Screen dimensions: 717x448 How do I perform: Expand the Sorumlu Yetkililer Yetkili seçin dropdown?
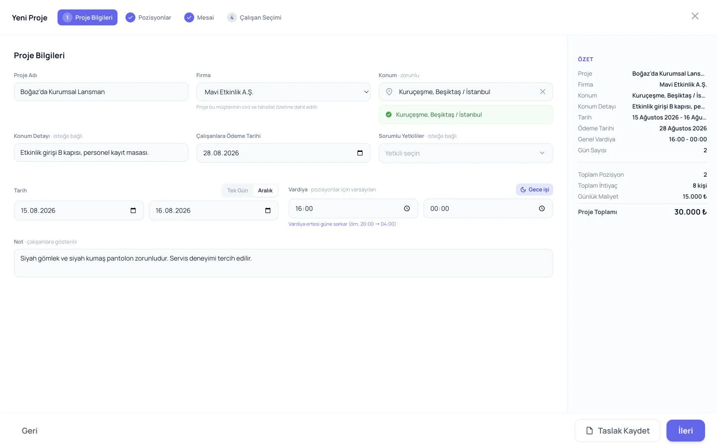coord(466,153)
